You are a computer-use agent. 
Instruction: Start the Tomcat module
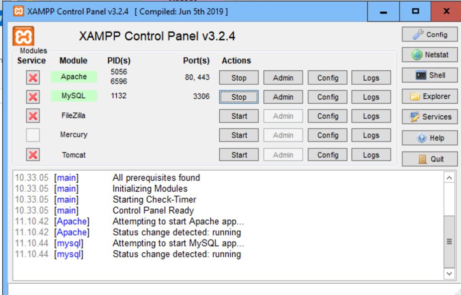(239, 154)
